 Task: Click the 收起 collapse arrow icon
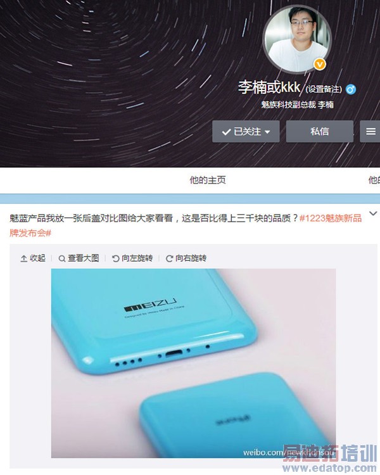tap(23, 258)
